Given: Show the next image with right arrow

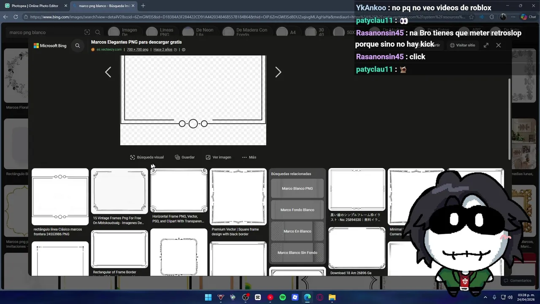Looking at the screenshot, I should pos(278,72).
